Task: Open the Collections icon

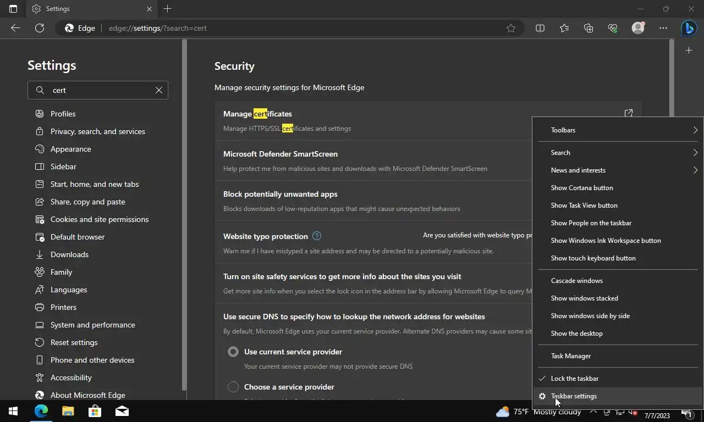Action: click(x=588, y=28)
